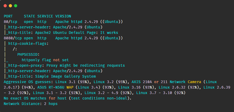
Task: Click the Aggressive OS guesses text
Action: (x=28, y=82)
